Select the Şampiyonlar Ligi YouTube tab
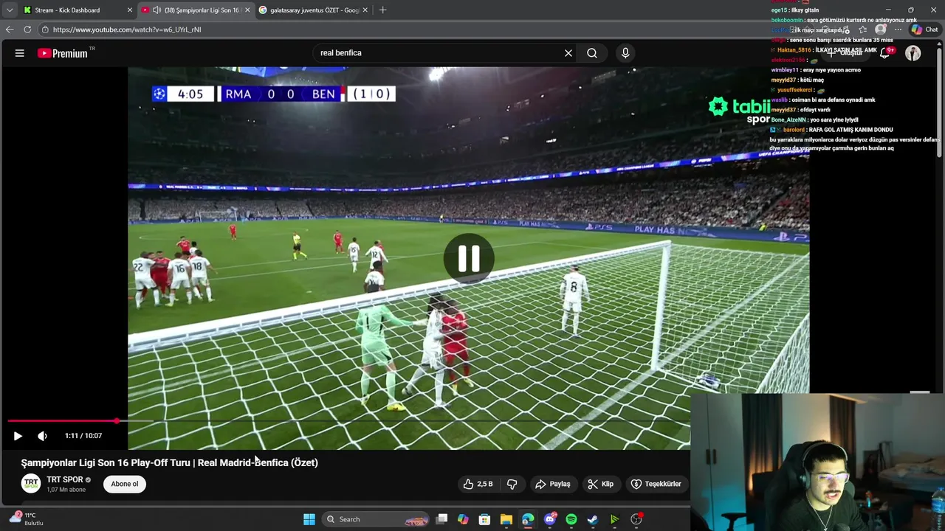This screenshot has width=945, height=531. tap(196, 10)
